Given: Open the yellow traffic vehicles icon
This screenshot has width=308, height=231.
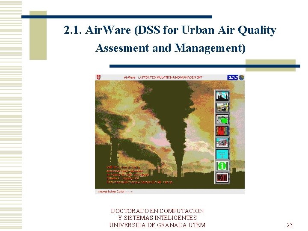Looking at the screenshot, I should tap(222, 107).
